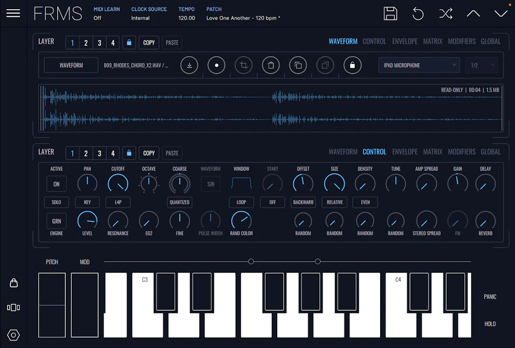This screenshot has height=348, width=515.
Task: Click the save patch disk icon
Action: point(390,13)
